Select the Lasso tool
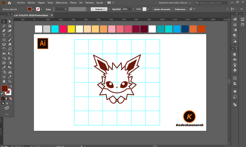Viewport: 246px width, 147px height. click(10, 26)
